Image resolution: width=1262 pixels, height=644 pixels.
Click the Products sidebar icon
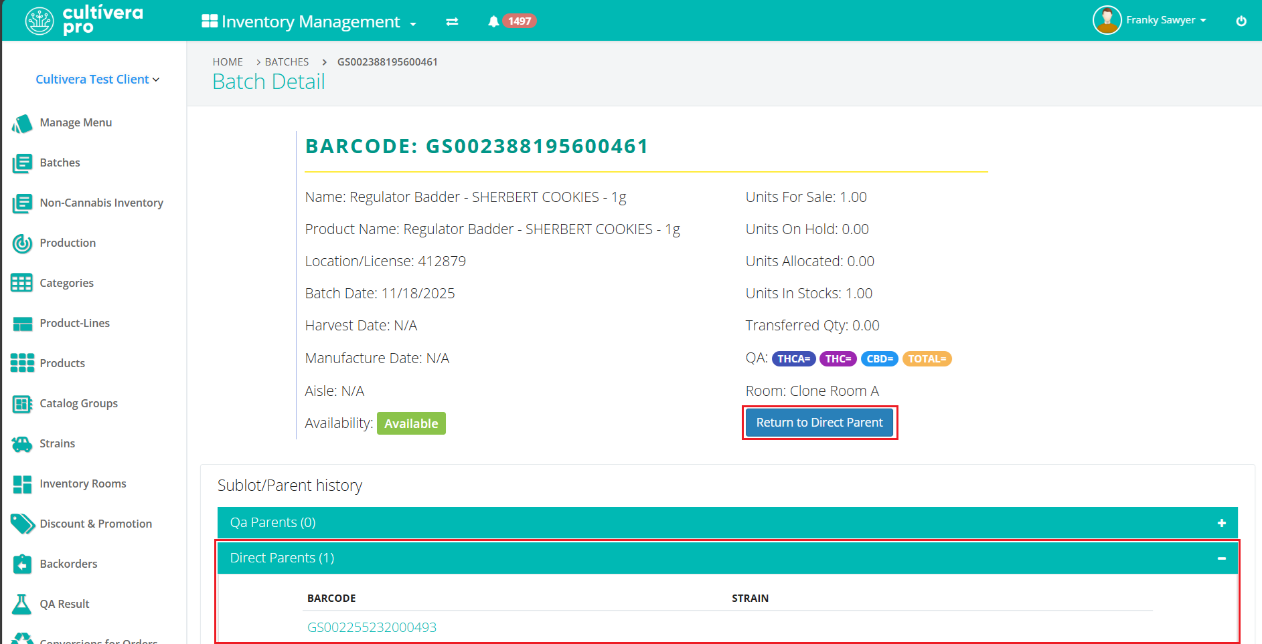(22, 363)
